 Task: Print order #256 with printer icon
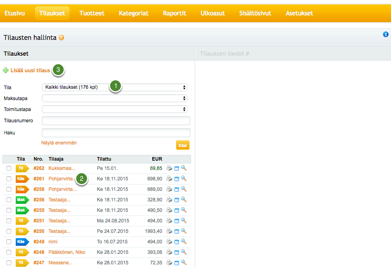click(169, 199)
